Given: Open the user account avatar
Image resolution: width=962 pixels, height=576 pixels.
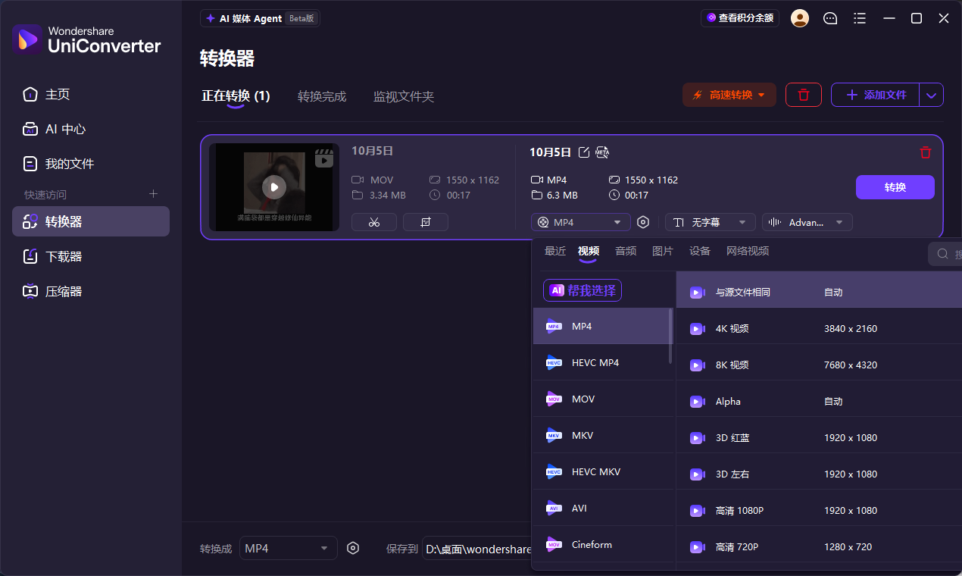Looking at the screenshot, I should [799, 18].
